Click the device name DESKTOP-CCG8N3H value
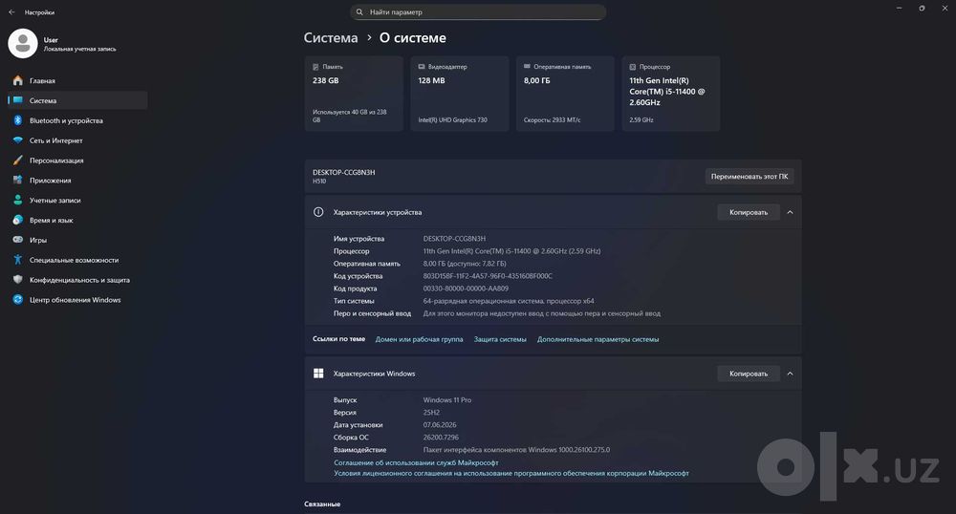956x514 pixels. pos(454,239)
